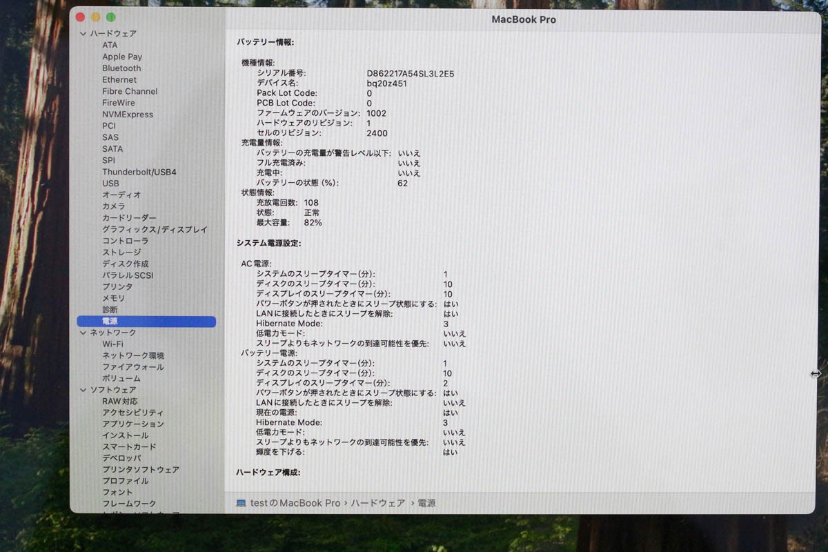Screen dimensions: 828x552
Task: View グラフィックス/ディスプレイ information
Action: 155,229
